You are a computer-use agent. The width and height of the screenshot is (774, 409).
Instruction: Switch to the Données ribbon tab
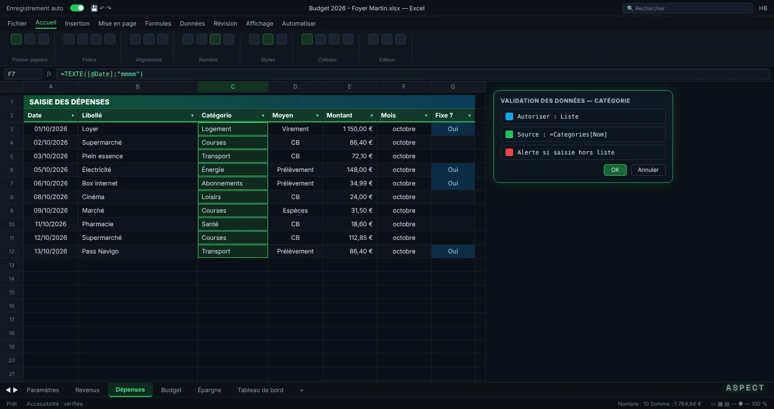192,23
